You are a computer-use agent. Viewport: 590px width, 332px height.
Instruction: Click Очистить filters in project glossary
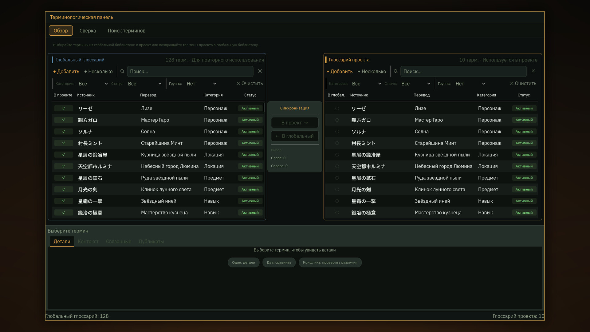click(x=523, y=84)
